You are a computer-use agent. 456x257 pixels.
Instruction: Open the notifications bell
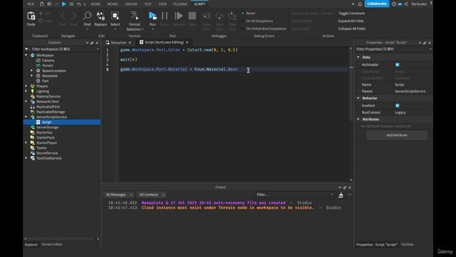click(360, 4)
